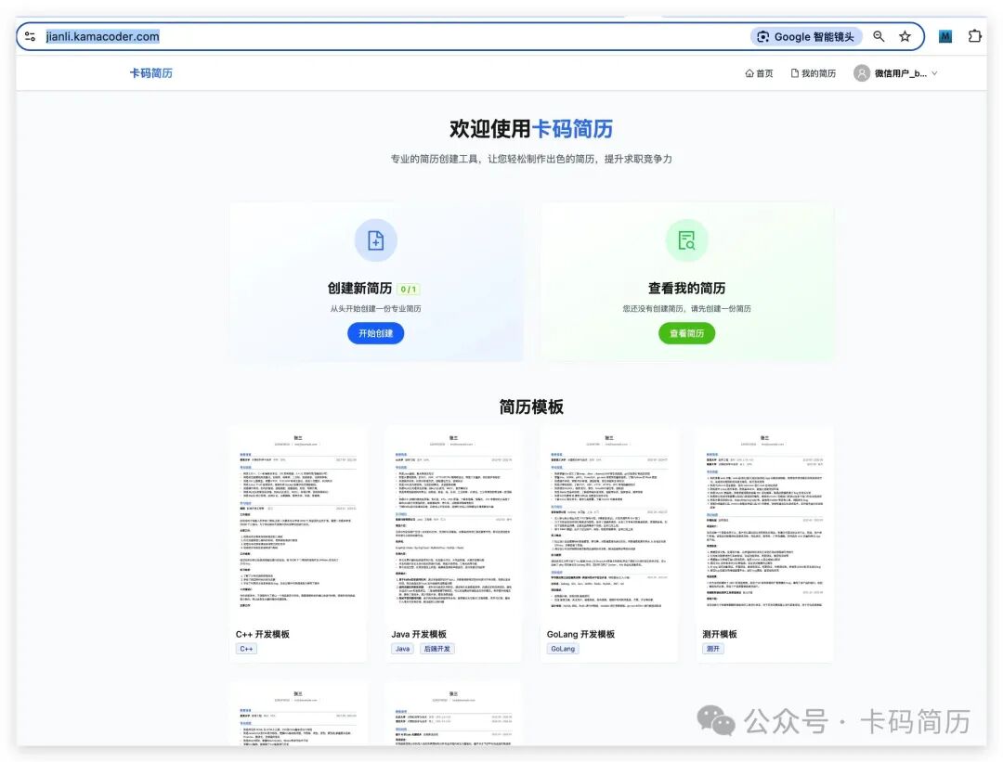Click the Java 开发模板 title
This screenshot has width=1003, height=762.
pyautogui.click(x=419, y=634)
